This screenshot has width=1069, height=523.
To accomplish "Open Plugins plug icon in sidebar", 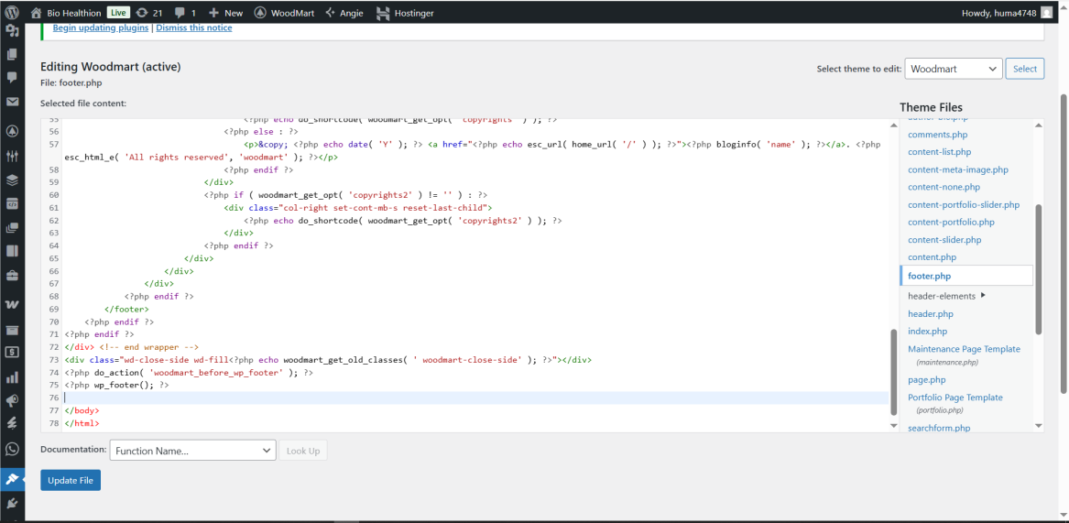I will pos(12,504).
